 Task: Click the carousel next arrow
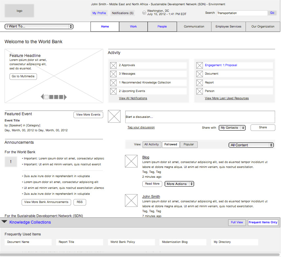pos(65,97)
